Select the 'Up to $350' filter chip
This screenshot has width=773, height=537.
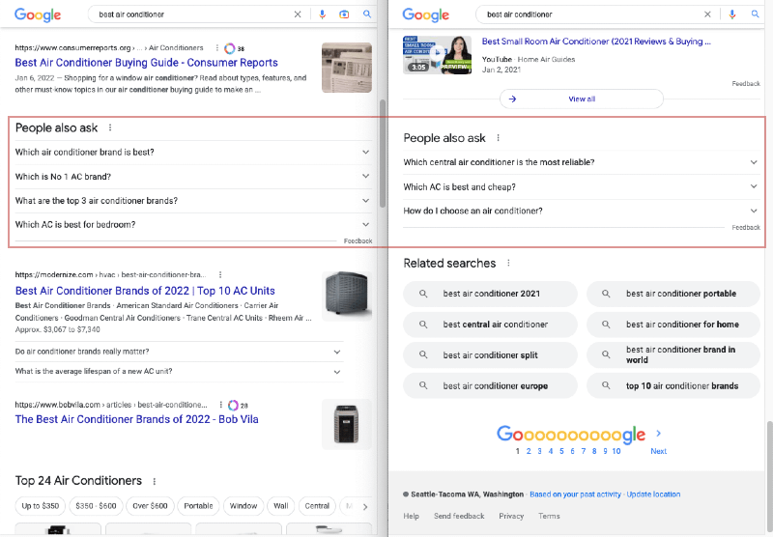click(x=40, y=506)
